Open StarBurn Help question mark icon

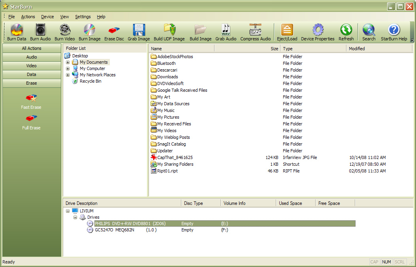[394, 32]
